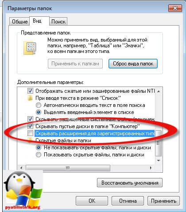The height and width of the screenshot is (212, 186).
Task: Click the vertical scrollbar thumb in the list
Action: pyautogui.click(x=159, y=143)
